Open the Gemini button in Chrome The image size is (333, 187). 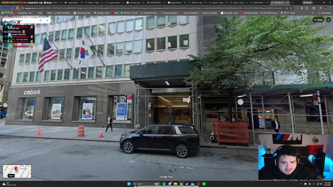[307, 3]
